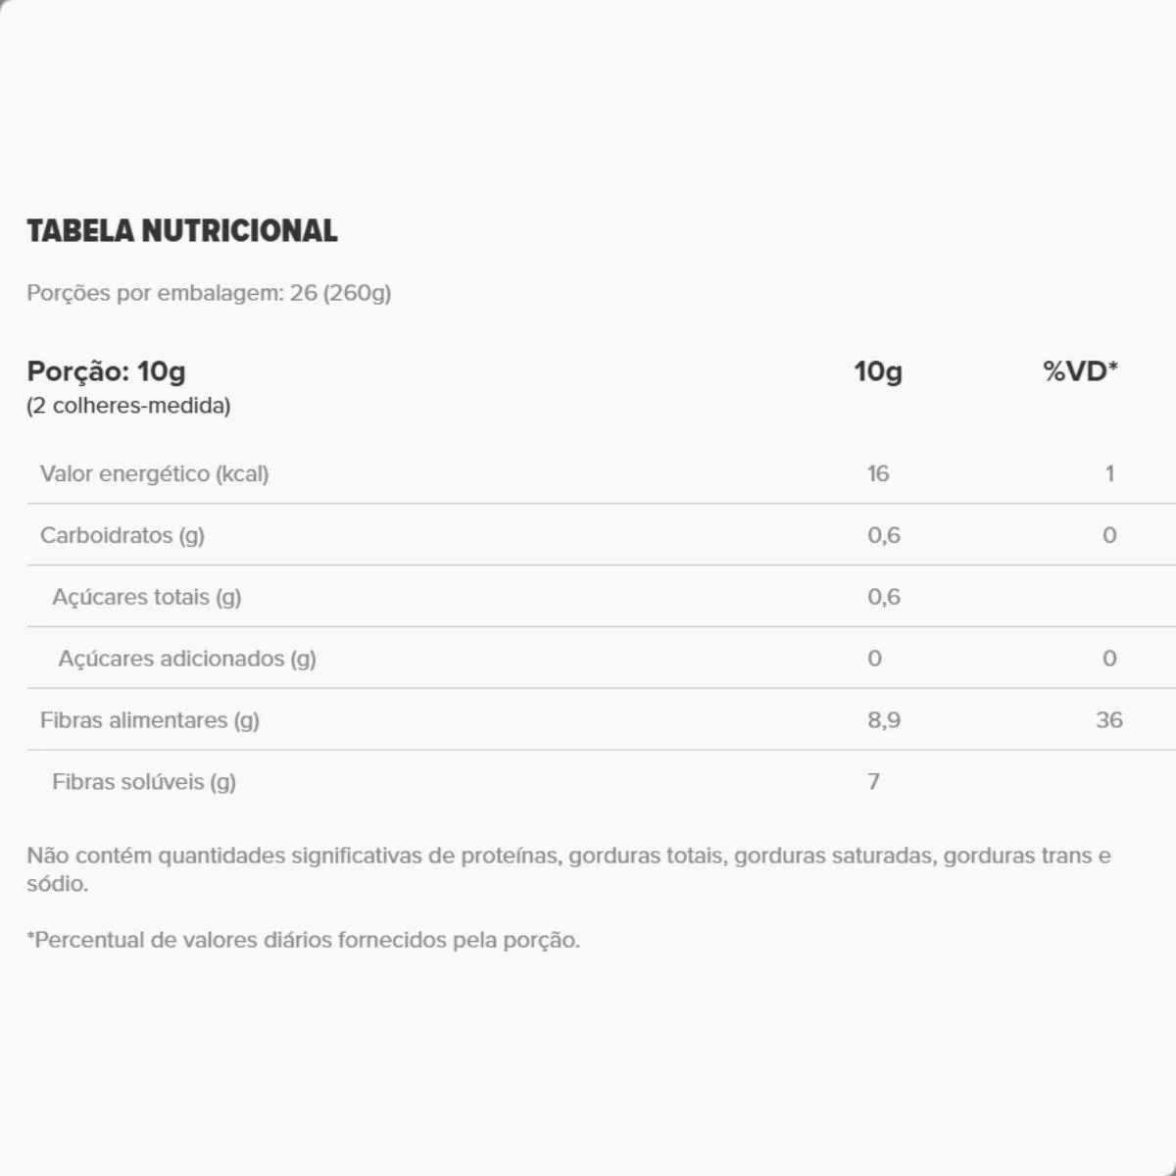Image resolution: width=1176 pixels, height=1176 pixels.
Task: Select the Fibras alimentares (g) label
Action: (149, 720)
